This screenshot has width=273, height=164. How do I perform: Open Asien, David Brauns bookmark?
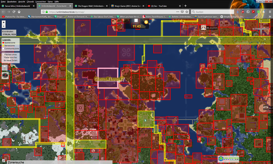coord(154,17)
